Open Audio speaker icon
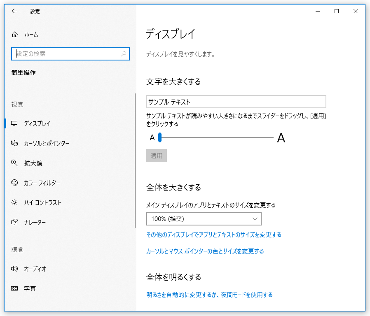The width and height of the screenshot is (370, 316). click(x=14, y=269)
